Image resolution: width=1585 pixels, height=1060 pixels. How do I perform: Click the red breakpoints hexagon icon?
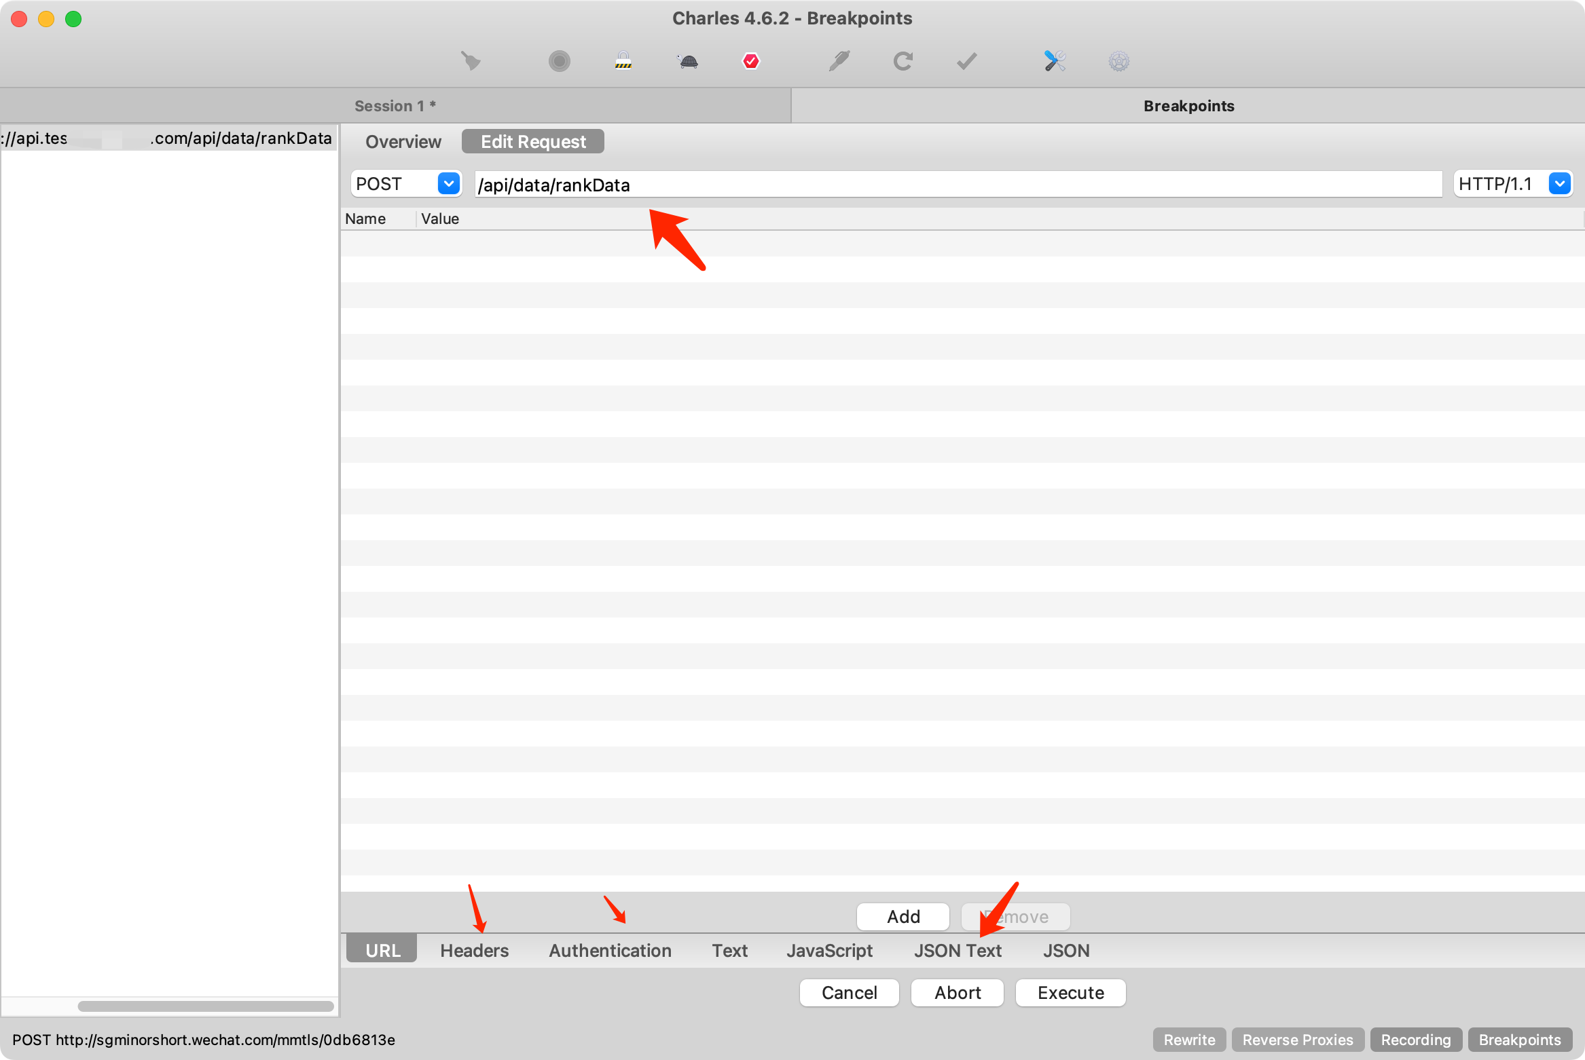[x=750, y=61]
